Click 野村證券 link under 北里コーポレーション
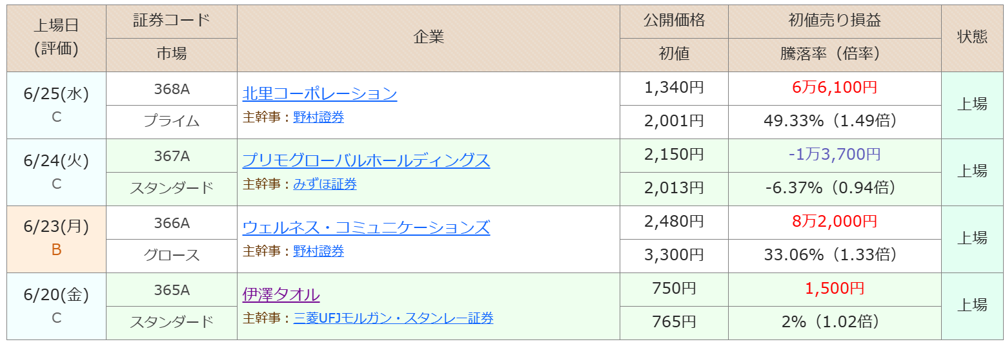This screenshot has width=1005, height=344. click(x=318, y=117)
